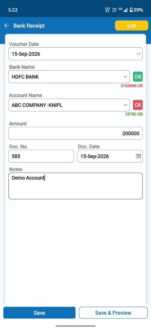Screen dimensions: 151x330
Task: Tap the Save button
Action: (39, 313)
